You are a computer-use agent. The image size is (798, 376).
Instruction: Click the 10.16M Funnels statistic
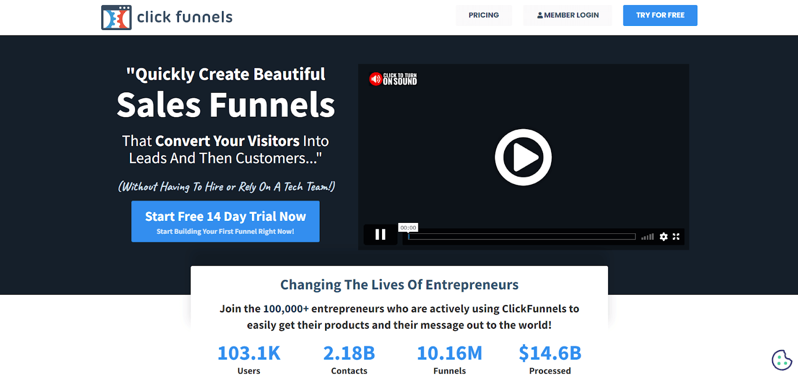450,359
